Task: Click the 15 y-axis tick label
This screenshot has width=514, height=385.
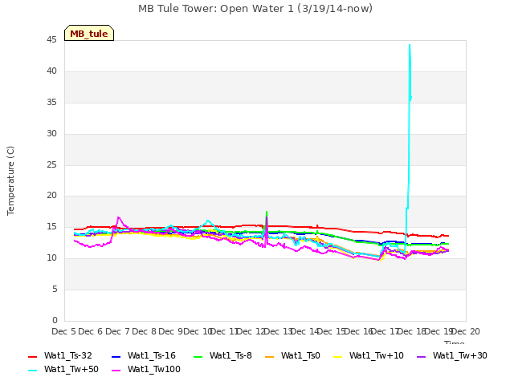Action: coord(51,227)
